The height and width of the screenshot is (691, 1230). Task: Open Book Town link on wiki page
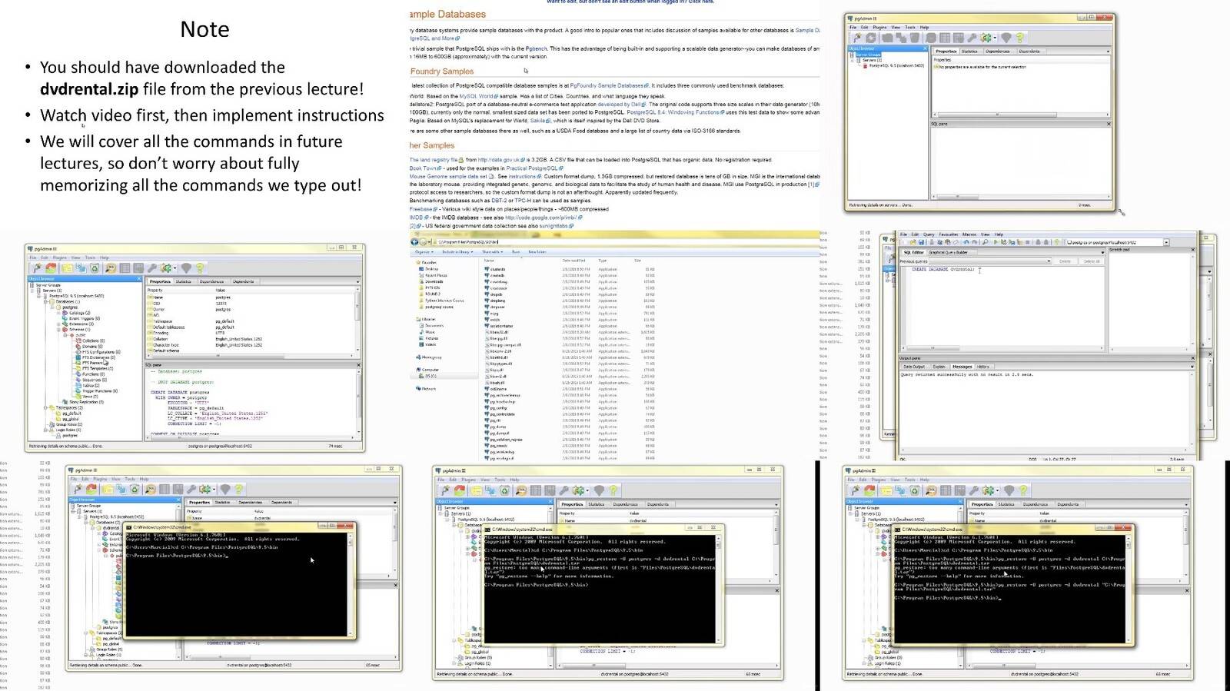point(423,168)
